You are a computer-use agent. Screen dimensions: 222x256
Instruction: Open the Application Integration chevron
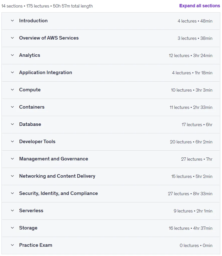12,73
